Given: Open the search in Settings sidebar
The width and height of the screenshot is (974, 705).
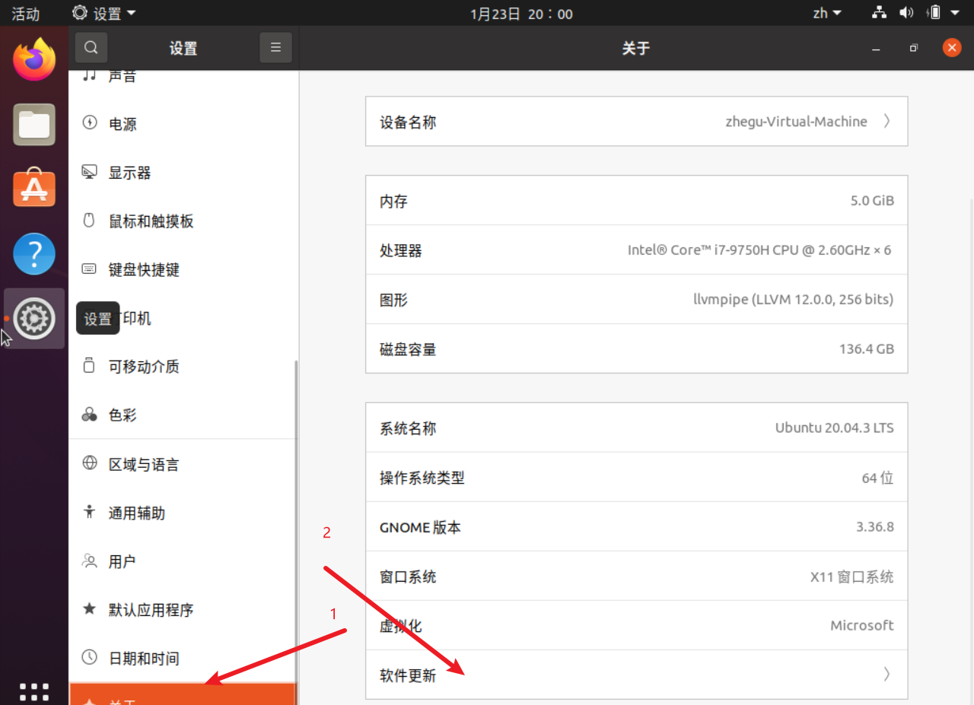Looking at the screenshot, I should pyautogui.click(x=91, y=48).
